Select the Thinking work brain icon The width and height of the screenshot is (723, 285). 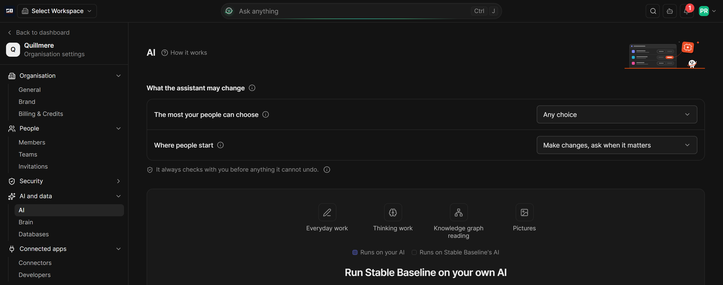[x=393, y=212]
